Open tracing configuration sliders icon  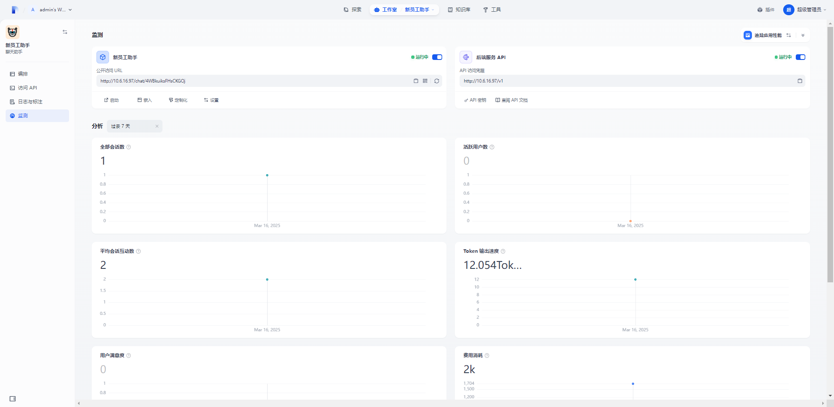(x=788, y=35)
